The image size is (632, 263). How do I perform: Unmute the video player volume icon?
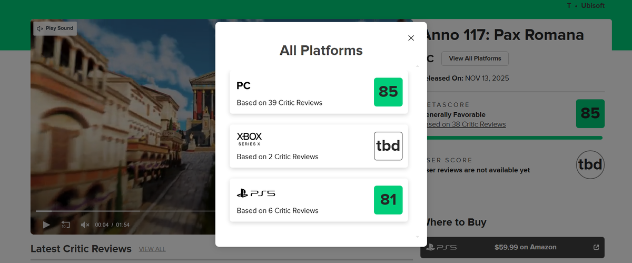tap(85, 225)
